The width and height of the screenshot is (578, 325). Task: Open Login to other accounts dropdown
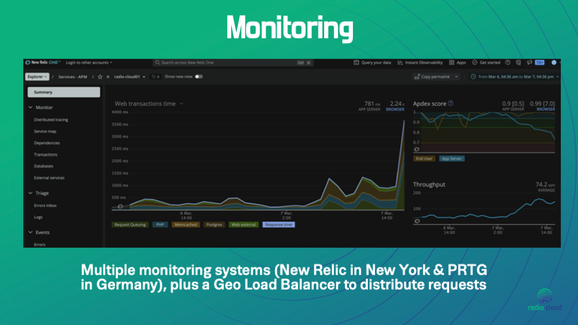tap(89, 62)
